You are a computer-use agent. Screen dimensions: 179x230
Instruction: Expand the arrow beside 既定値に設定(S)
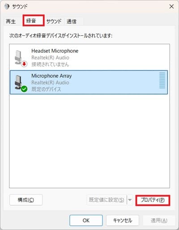point(130,200)
